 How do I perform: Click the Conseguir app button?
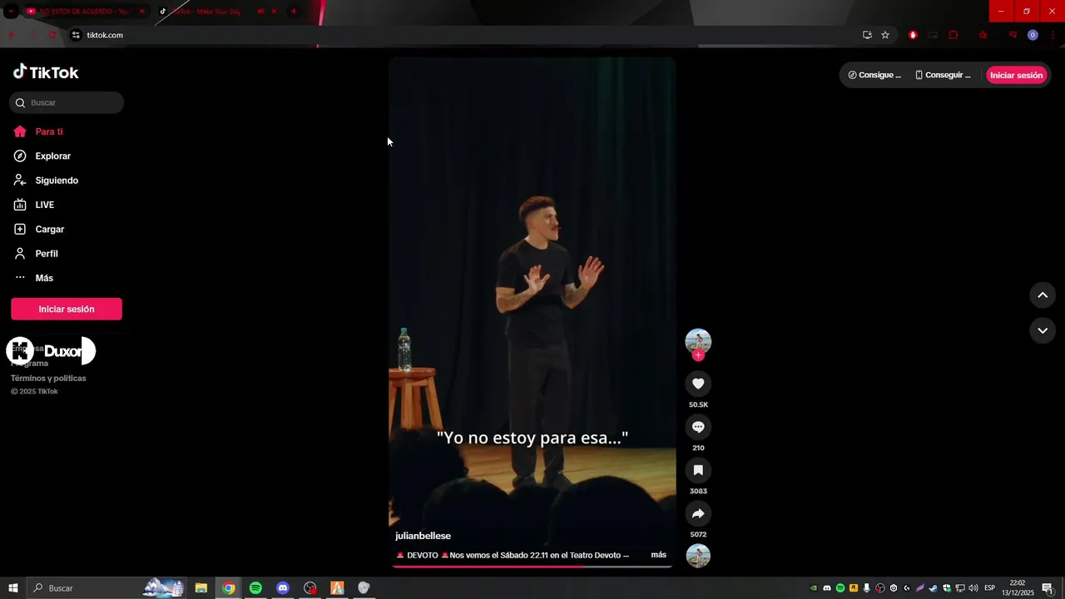click(943, 75)
